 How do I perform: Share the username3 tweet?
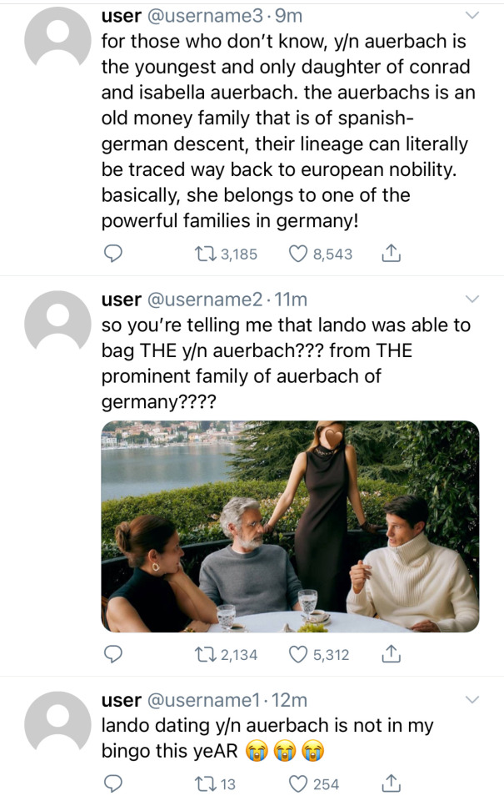pyautogui.click(x=390, y=254)
